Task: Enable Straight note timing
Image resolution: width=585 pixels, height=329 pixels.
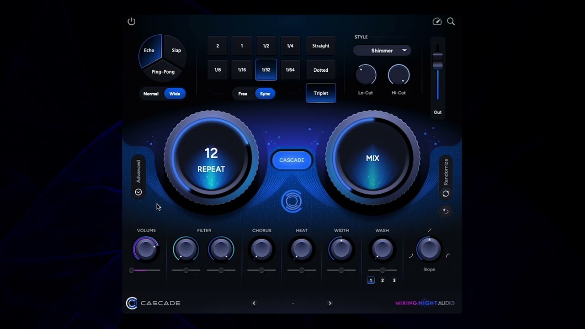Action: [x=321, y=46]
